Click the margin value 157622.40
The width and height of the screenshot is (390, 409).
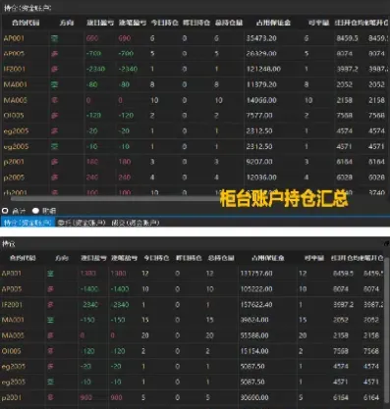(256, 305)
